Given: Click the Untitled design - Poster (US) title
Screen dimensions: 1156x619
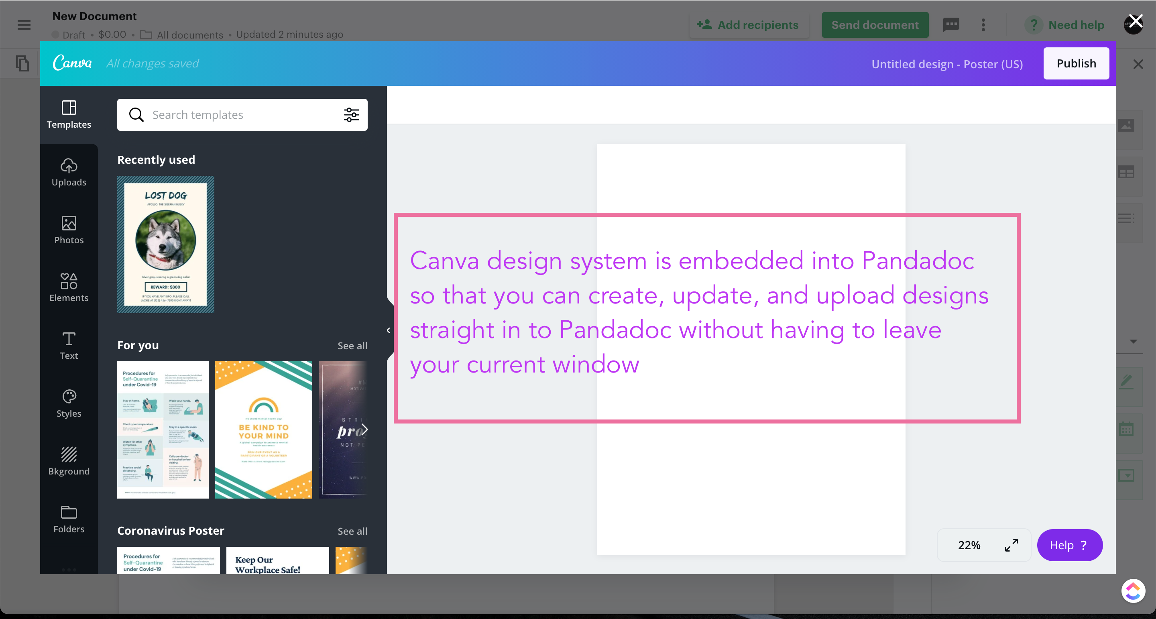Looking at the screenshot, I should pos(947,64).
